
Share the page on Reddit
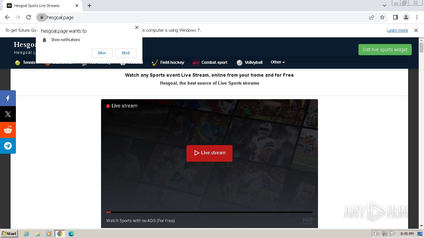tap(8, 130)
